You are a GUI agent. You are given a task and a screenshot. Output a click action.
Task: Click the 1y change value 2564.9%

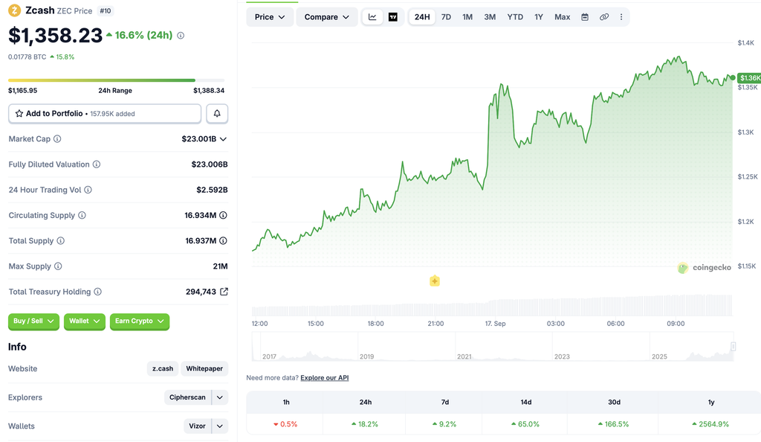pos(710,424)
